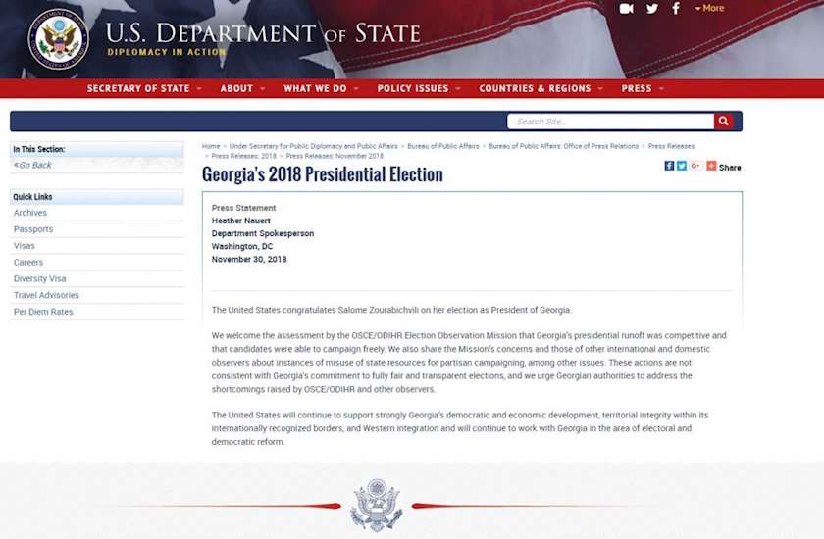Expand the Policy Issues dropdown

click(x=418, y=88)
